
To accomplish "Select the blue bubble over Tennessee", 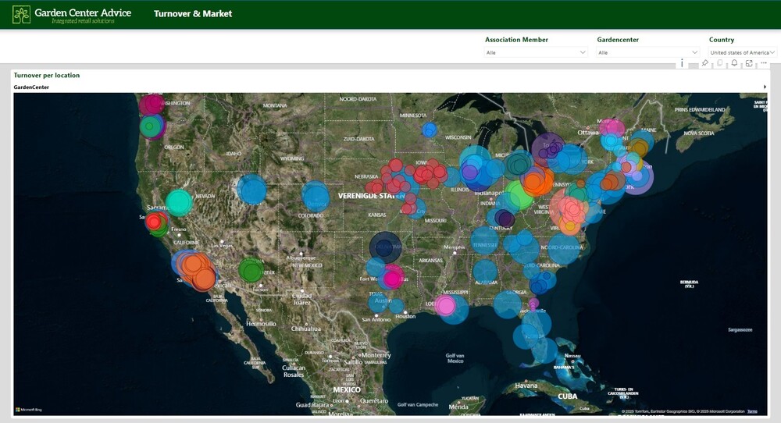I will coord(485,241).
